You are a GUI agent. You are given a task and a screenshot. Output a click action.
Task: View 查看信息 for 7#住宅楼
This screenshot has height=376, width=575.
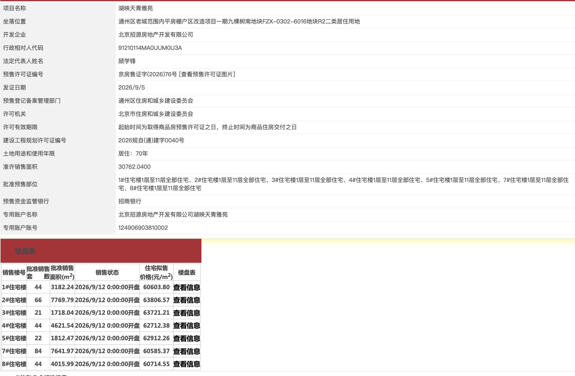point(187,351)
